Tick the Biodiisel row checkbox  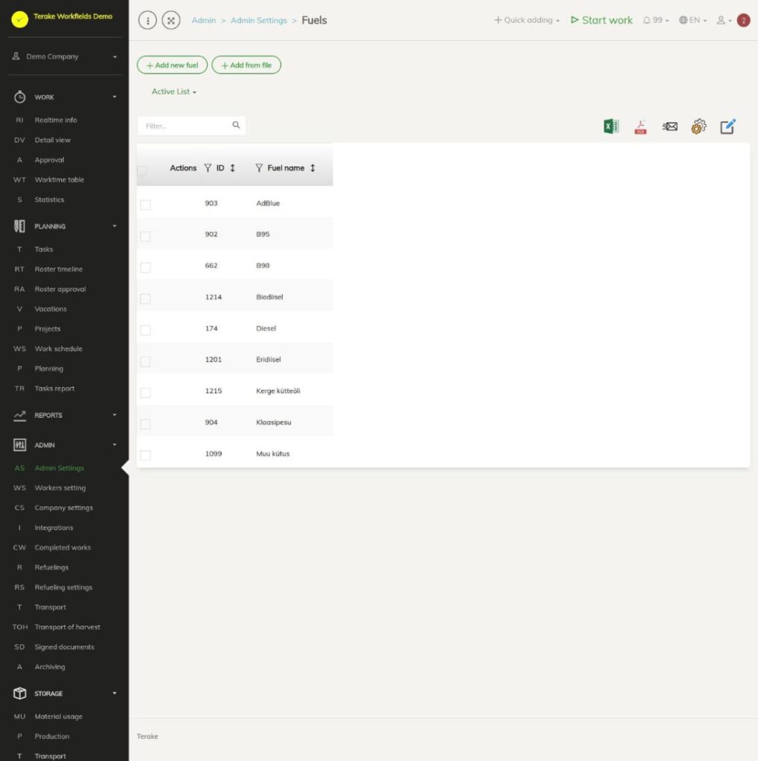coord(145,299)
